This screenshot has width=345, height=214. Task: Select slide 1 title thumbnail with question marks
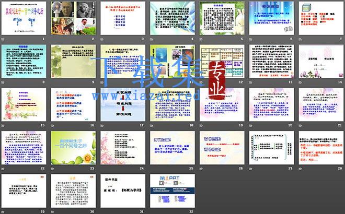pos(24,18)
